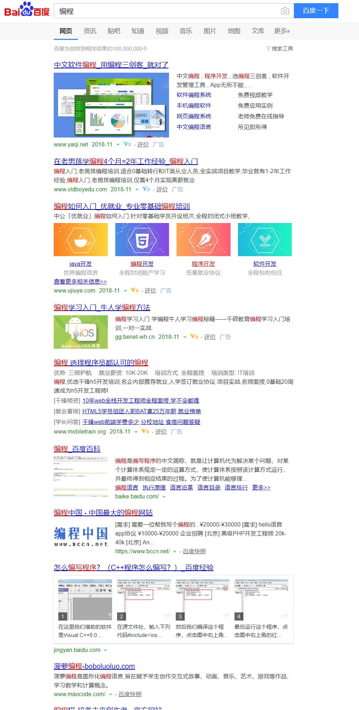Switch to 知道 tab
This screenshot has width=359, height=710.
tap(138, 31)
